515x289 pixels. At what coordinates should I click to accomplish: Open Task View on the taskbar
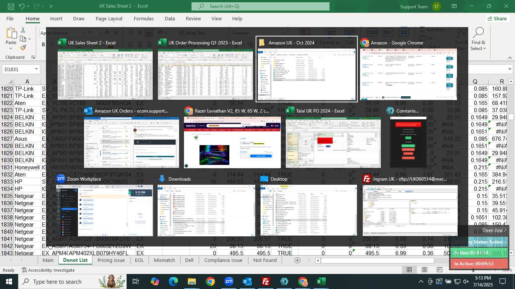136,281
